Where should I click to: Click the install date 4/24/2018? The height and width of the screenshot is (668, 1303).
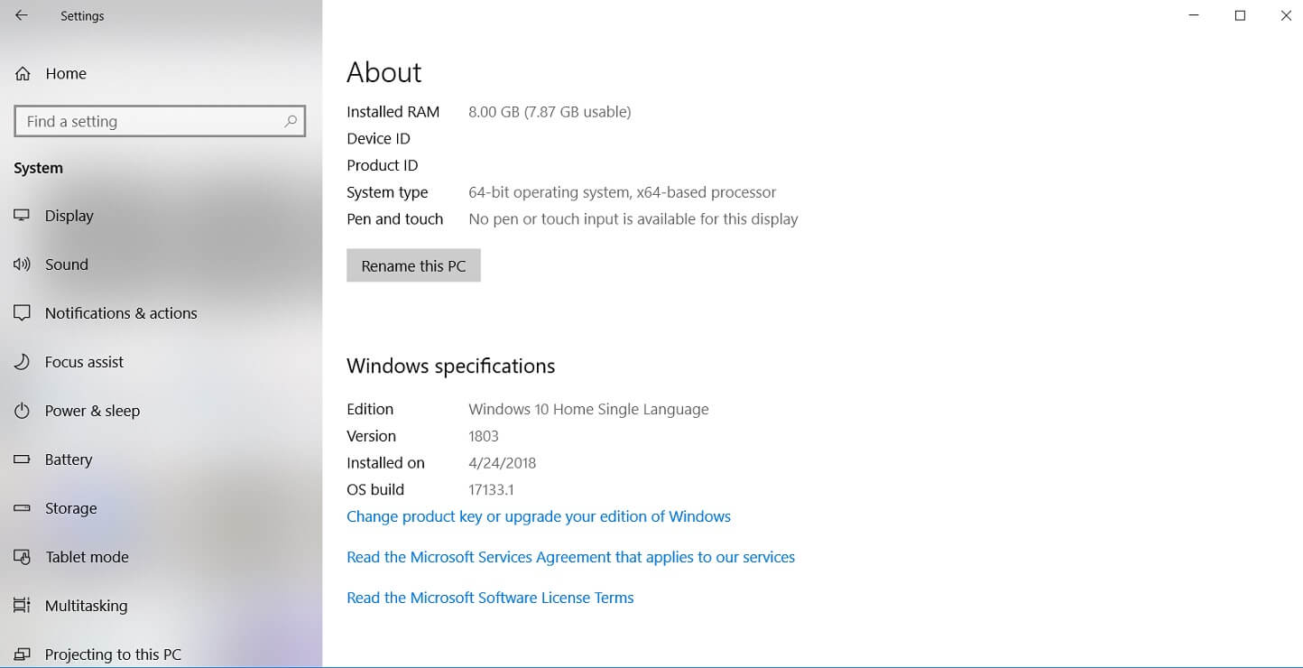coord(502,463)
